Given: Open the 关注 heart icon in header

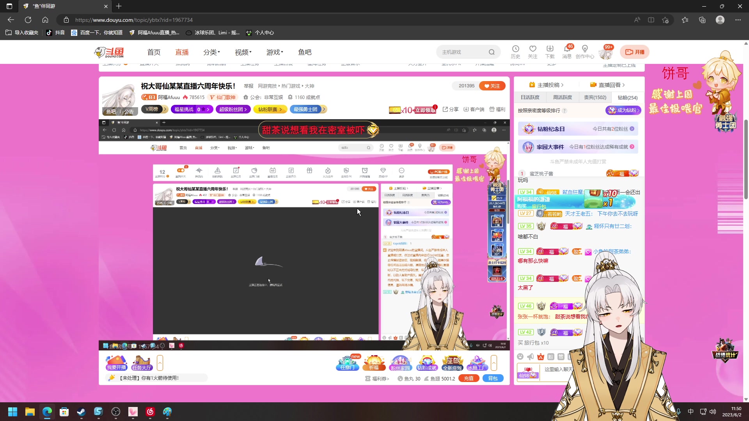Looking at the screenshot, I should point(532,51).
